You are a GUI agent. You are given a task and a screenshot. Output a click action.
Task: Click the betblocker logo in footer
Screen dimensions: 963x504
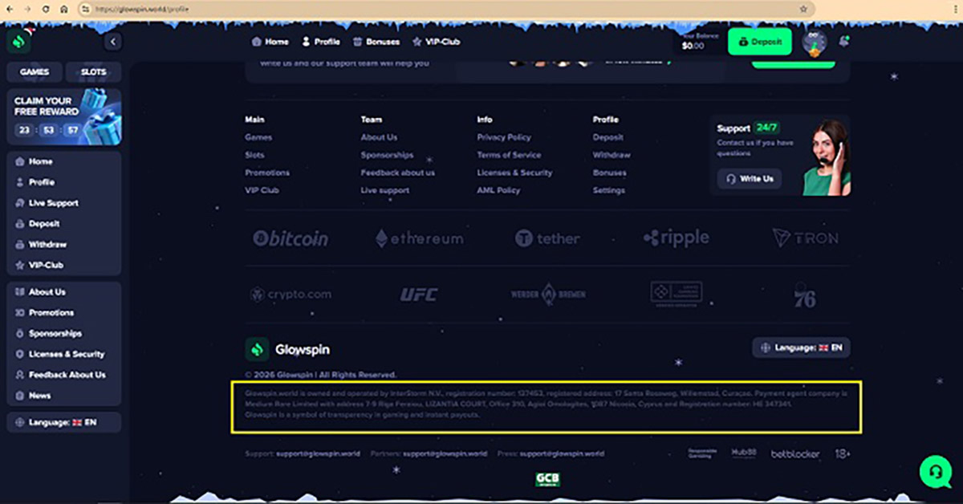(795, 454)
